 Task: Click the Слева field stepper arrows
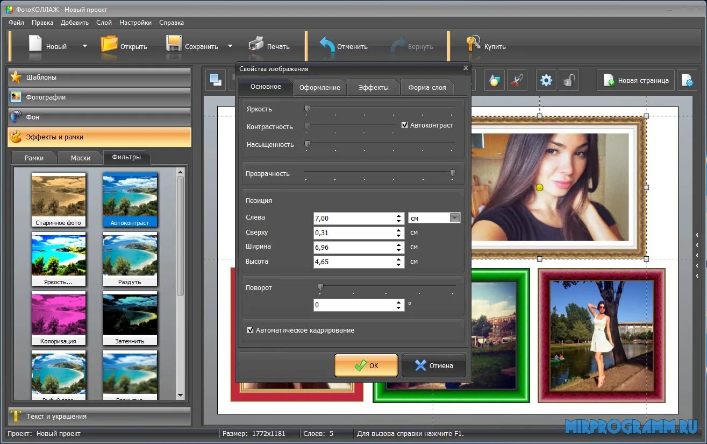point(399,218)
